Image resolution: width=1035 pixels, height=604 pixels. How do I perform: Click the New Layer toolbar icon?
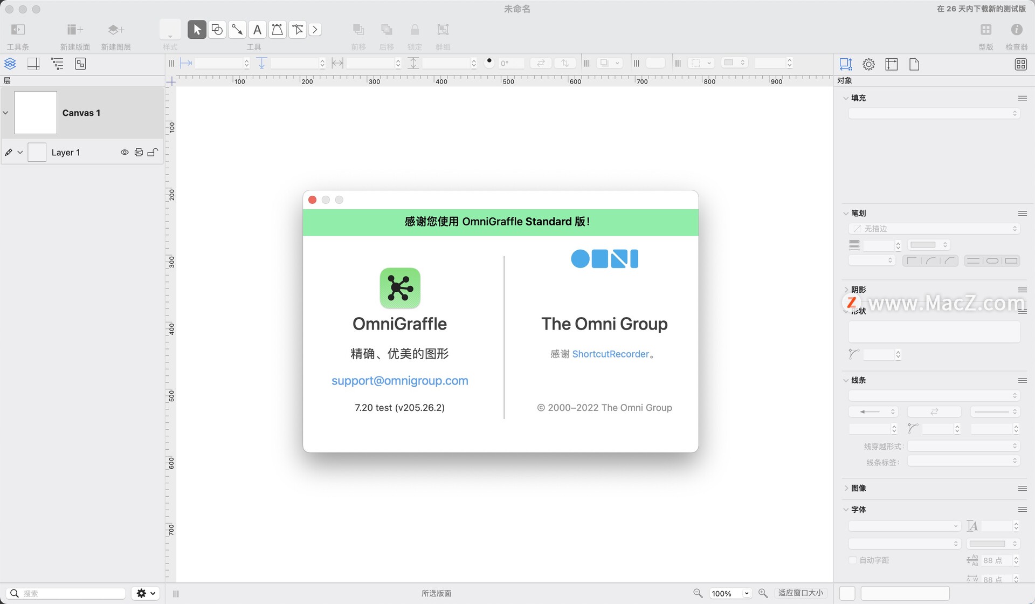coord(116,30)
